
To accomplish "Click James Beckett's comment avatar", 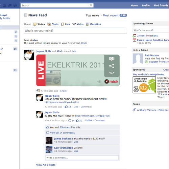I will [49, 140].
